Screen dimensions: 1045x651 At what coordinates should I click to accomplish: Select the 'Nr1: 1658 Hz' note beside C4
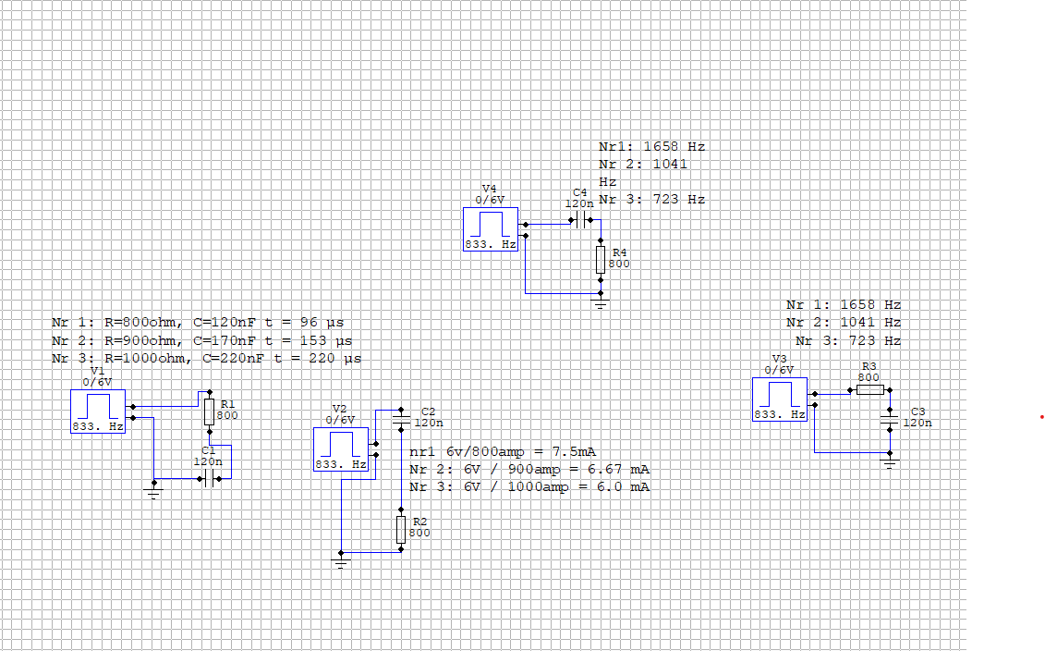651,147
